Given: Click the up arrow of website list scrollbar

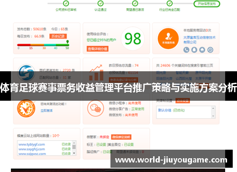Looking at the screenshot, I should (x=74, y=143).
